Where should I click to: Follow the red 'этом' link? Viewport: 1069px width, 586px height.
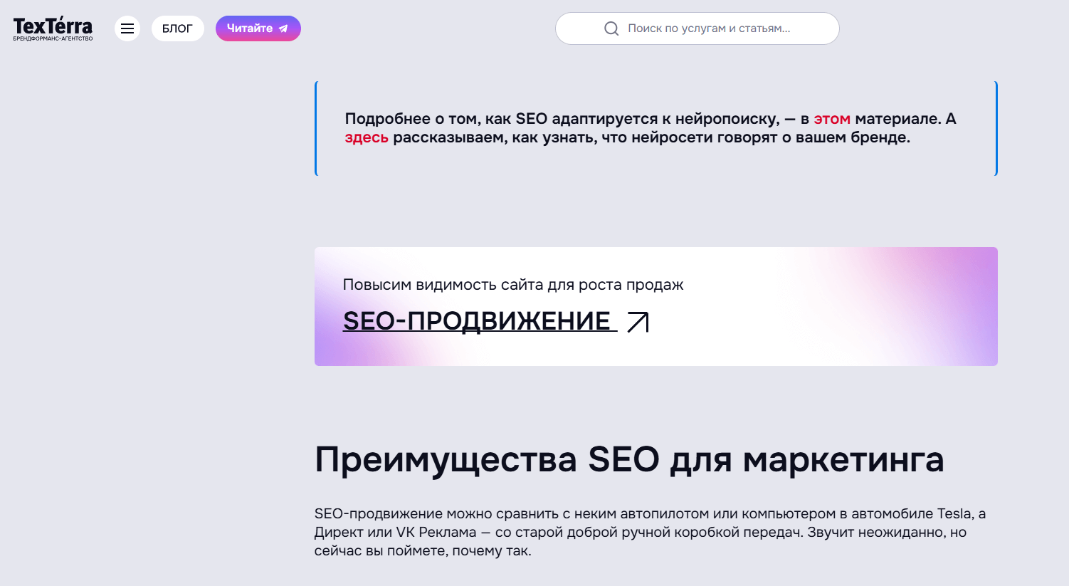point(832,119)
